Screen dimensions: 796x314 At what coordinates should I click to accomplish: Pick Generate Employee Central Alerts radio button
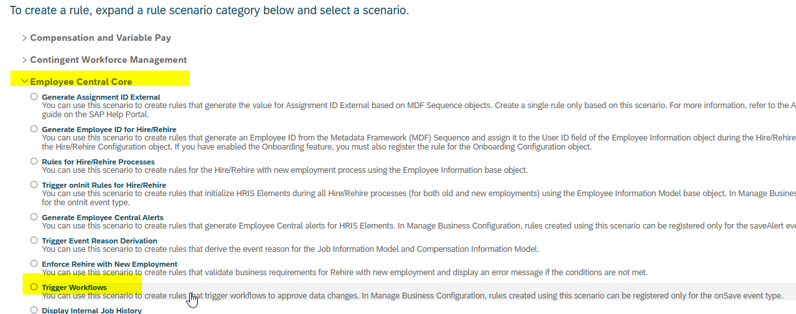coord(34,217)
